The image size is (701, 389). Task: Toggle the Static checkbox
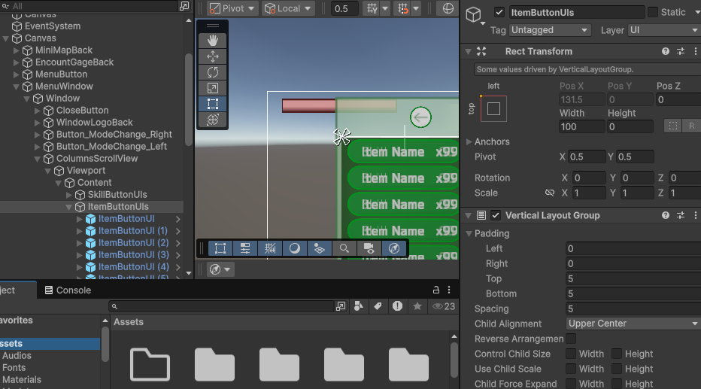pyautogui.click(x=652, y=12)
